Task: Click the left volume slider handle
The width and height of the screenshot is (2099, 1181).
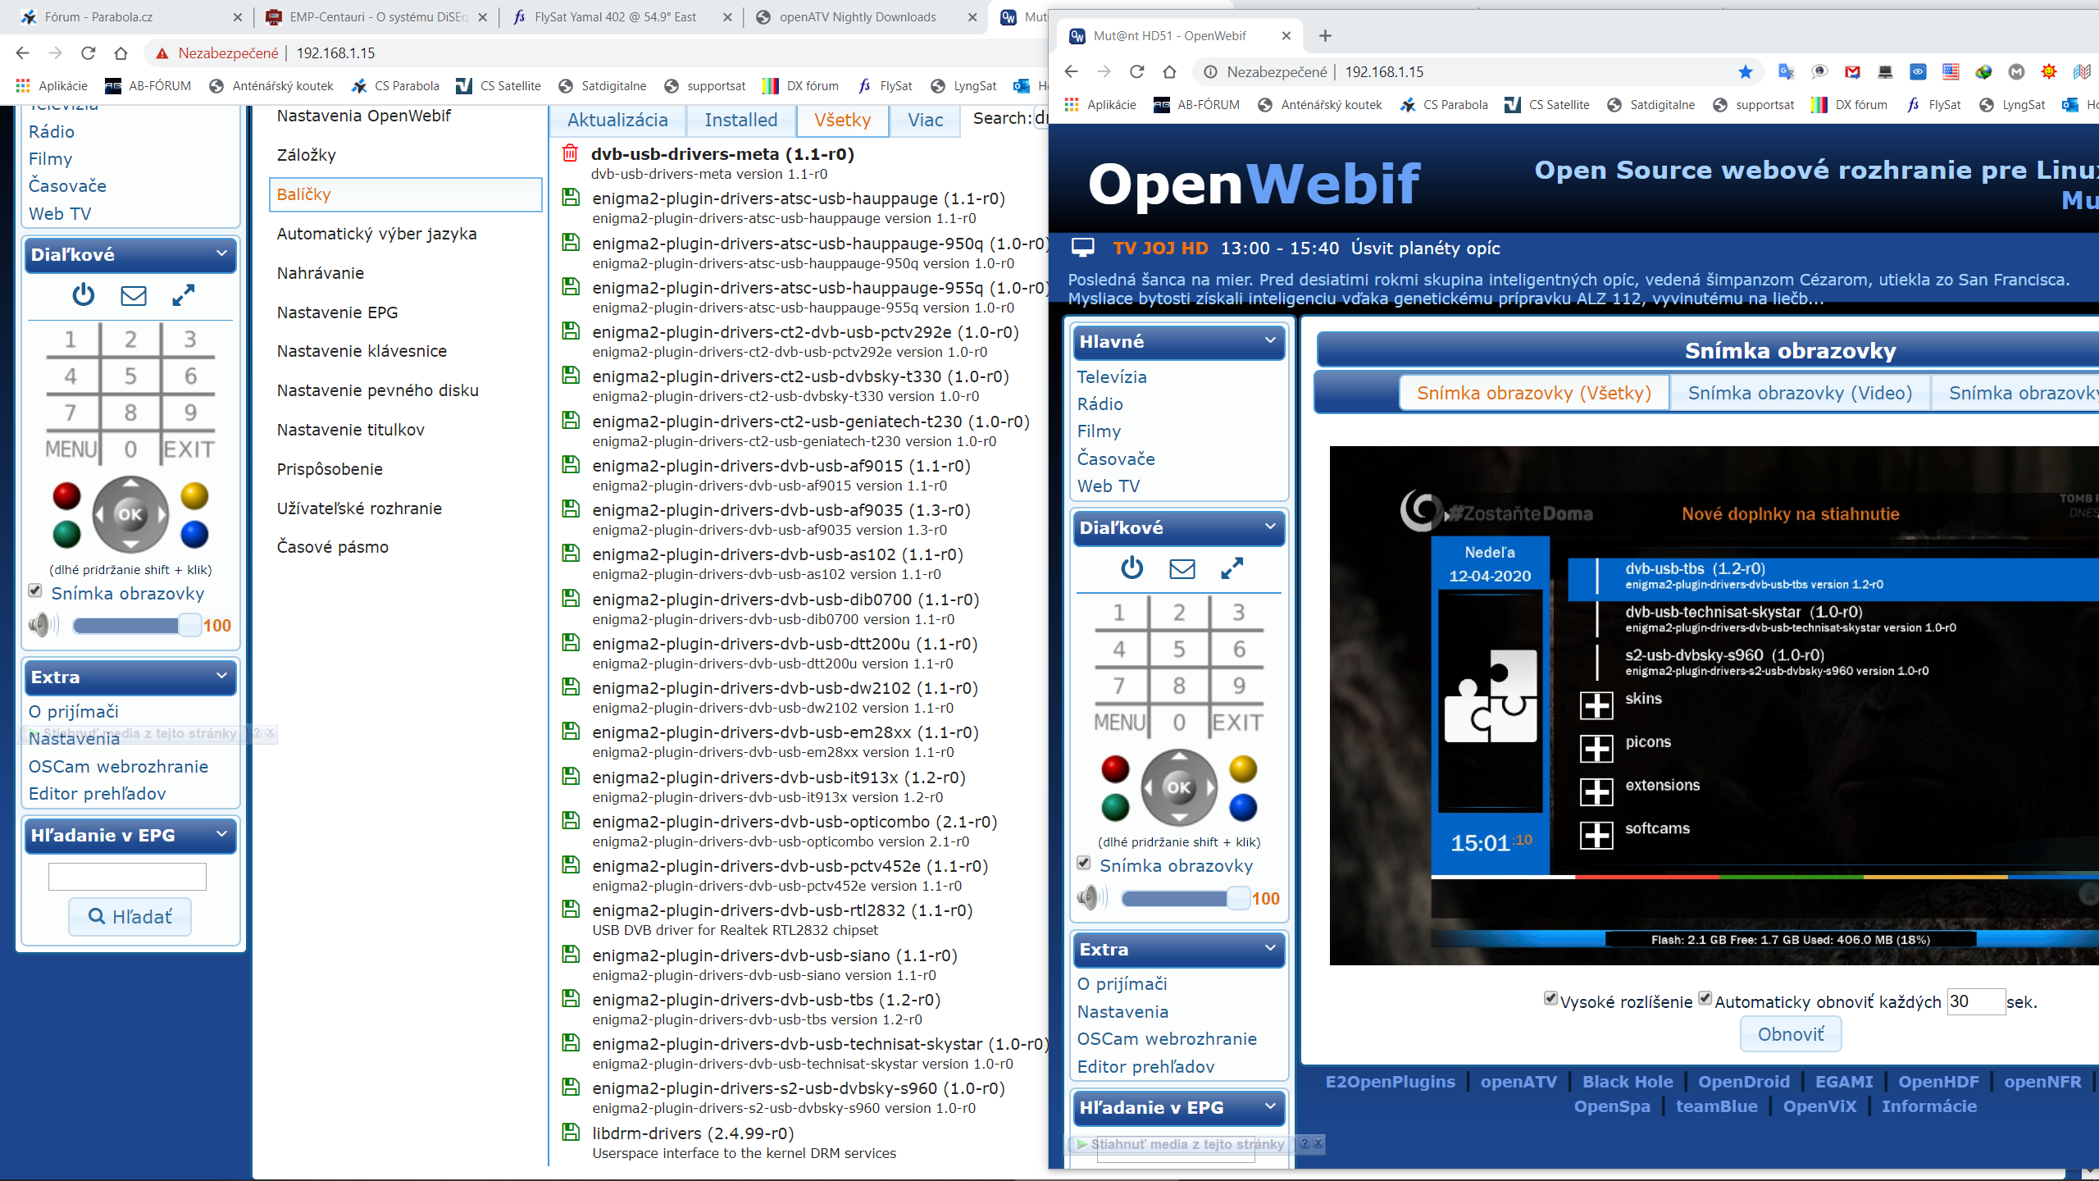Action: 190,626
